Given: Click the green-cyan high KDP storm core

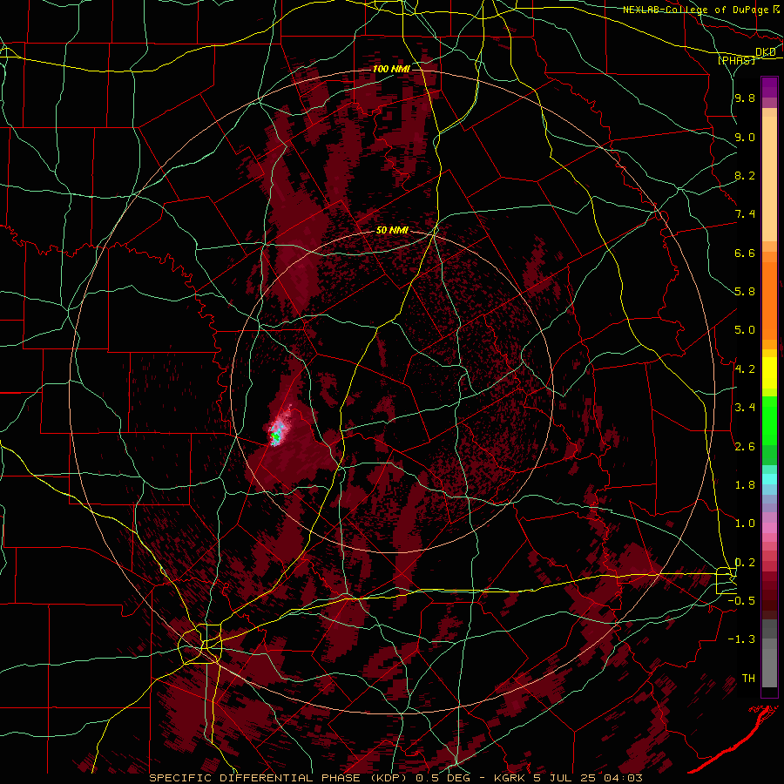Looking at the screenshot, I should (x=274, y=437).
